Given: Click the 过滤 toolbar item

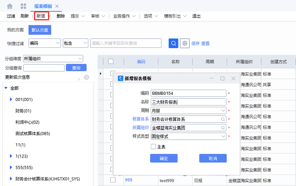Looking at the screenshot, I should point(11,16).
